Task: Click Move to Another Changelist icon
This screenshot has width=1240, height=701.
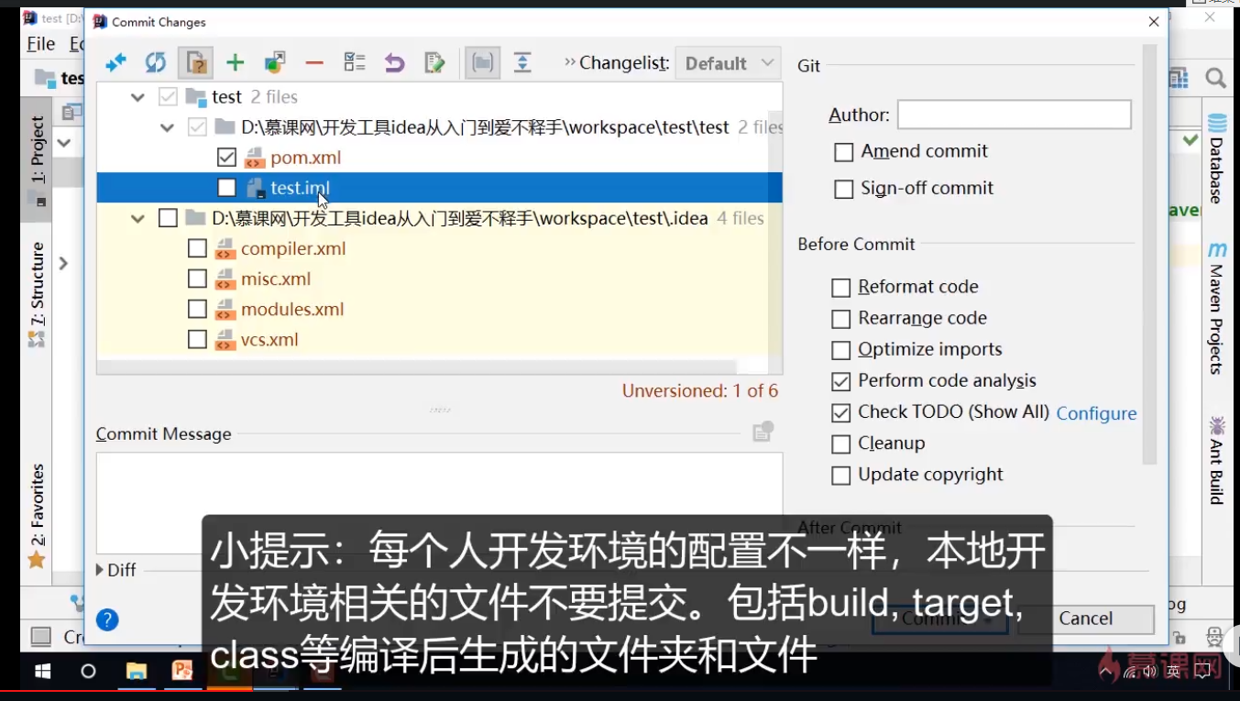Action: coord(275,62)
